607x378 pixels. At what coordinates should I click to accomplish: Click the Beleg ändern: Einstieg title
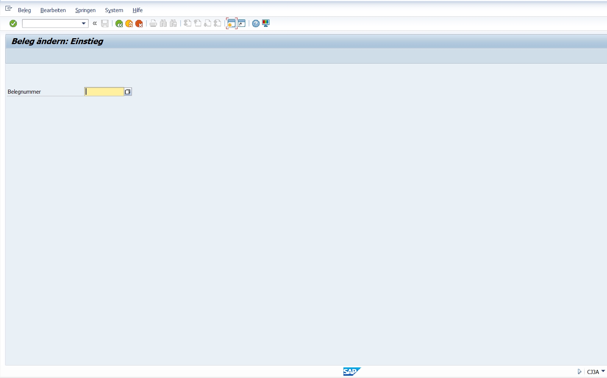[57, 41]
